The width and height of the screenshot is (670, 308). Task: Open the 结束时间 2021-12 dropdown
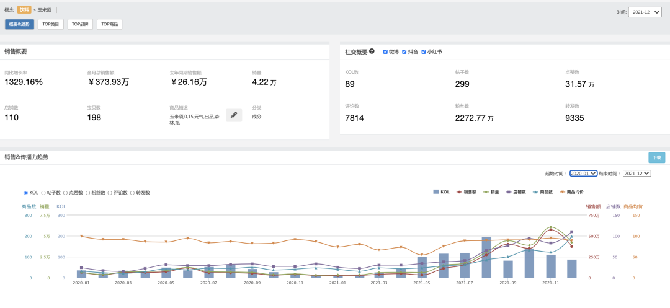click(636, 173)
